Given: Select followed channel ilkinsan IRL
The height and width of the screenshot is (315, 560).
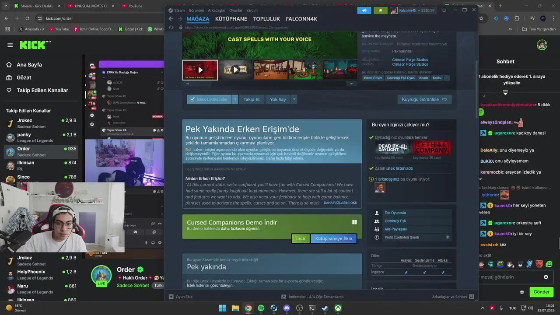Looking at the screenshot, I should click(x=41, y=165).
